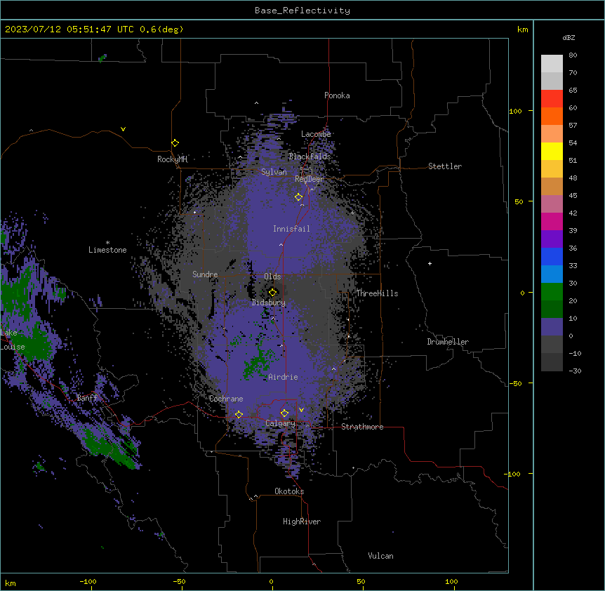
Task: Click the Calgary city label
Action: coord(281,423)
